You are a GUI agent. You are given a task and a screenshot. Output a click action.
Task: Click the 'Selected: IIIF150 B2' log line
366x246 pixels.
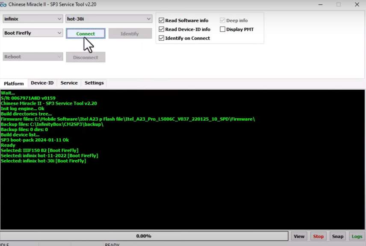39,150
